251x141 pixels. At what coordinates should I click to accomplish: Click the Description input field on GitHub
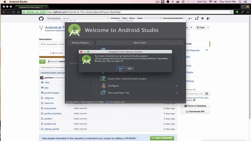(x=52, y=44)
